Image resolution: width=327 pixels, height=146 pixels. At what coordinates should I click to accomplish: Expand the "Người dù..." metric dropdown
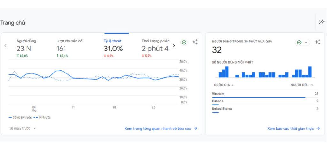pyautogui.click(x=301, y=85)
